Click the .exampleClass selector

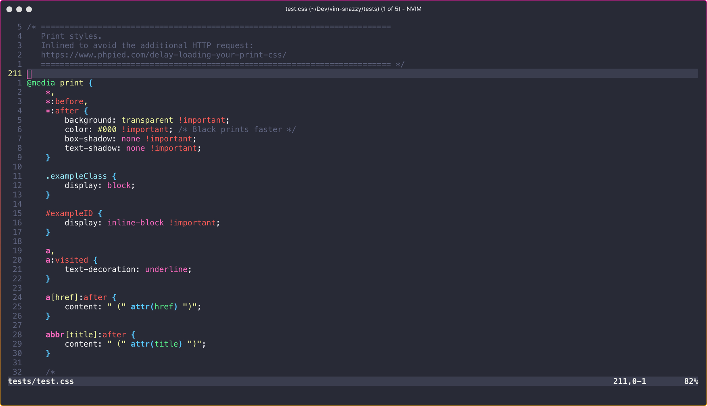pos(76,176)
